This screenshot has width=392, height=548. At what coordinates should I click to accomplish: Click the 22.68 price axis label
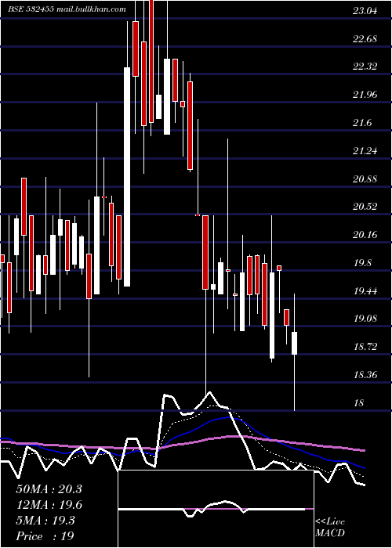click(x=365, y=39)
